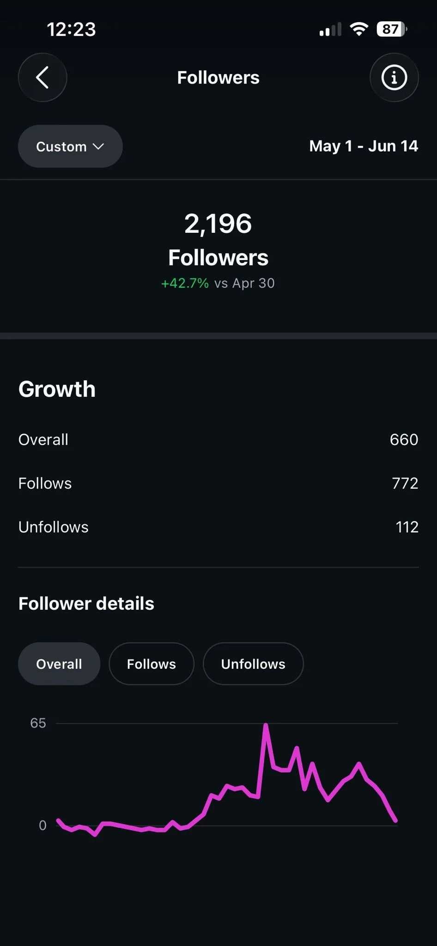Image resolution: width=437 pixels, height=946 pixels.
Task: Tap the Wi-Fi status icon
Action: (x=359, y=29)
